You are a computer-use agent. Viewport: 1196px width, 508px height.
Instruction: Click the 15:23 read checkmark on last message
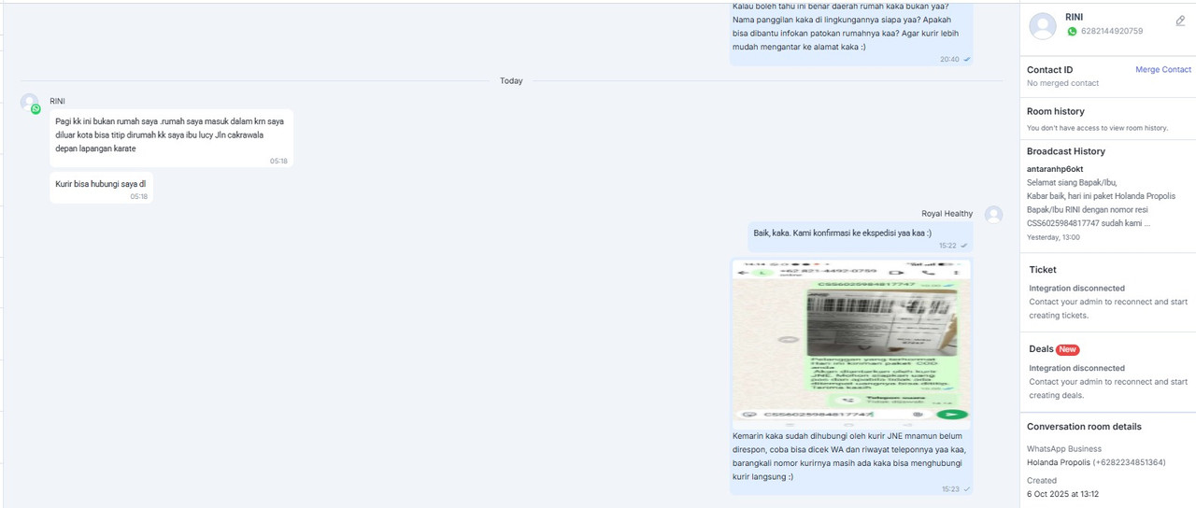[x=966, y=489]
